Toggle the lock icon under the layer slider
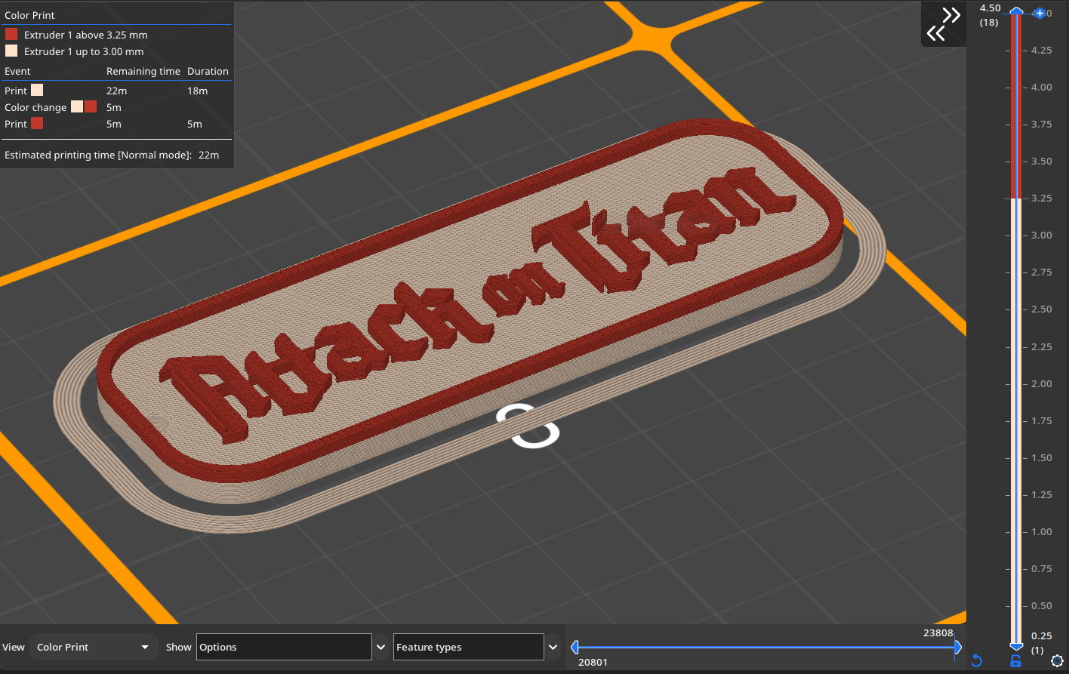The height and width of the screenshot is (674, 1069). pyautogui.click(x=1015, y=661)
